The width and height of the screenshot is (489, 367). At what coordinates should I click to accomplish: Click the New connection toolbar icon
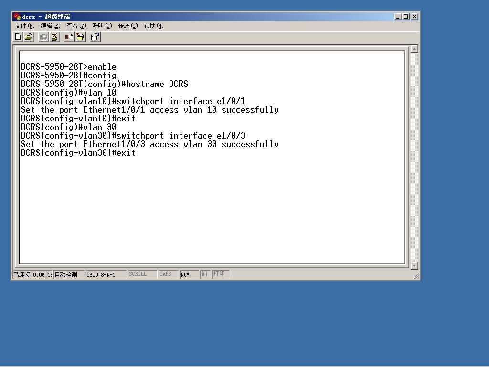(18, 37)
